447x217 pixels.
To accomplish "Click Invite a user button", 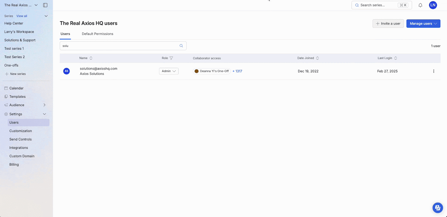I will click(388, 23).
